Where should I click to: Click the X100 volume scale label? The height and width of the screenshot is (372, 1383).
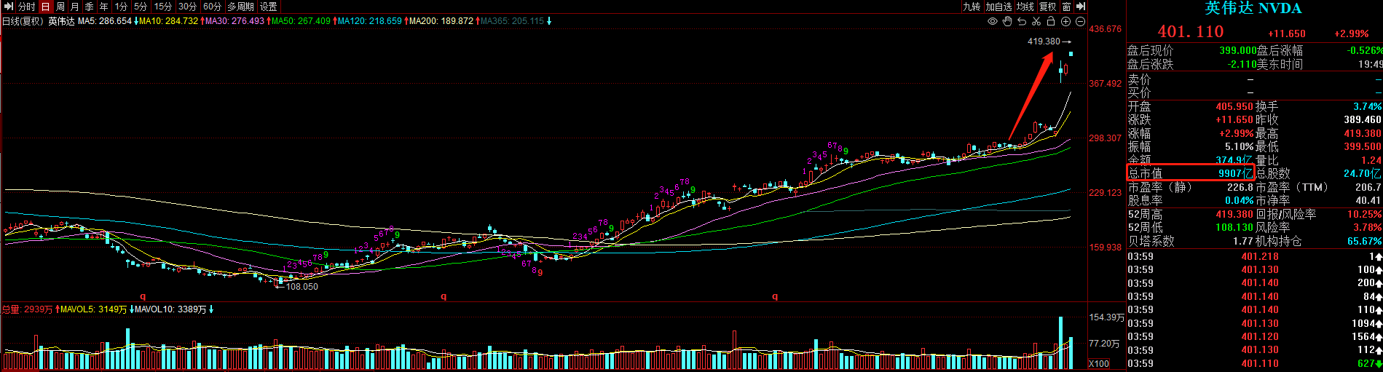(1099, 364)
